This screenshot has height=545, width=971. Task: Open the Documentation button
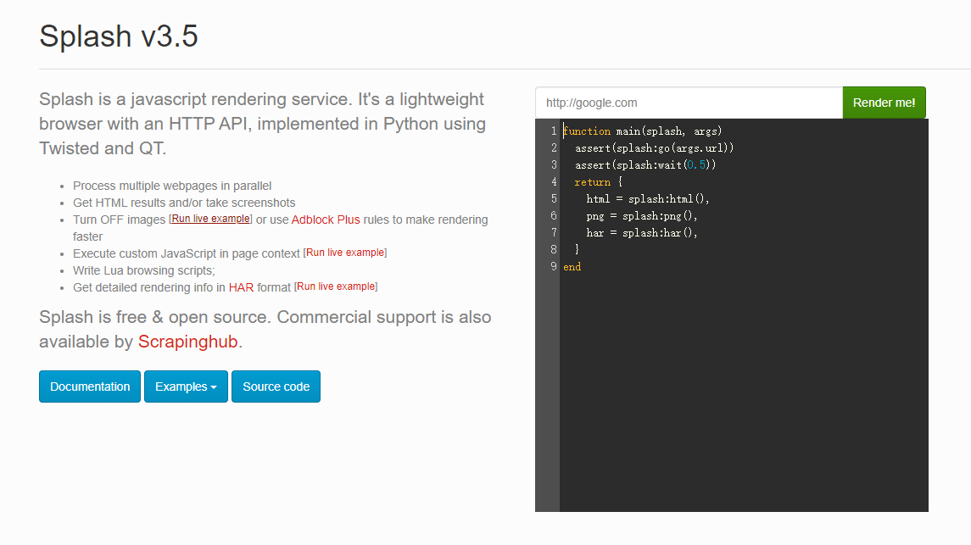(90, 387)
